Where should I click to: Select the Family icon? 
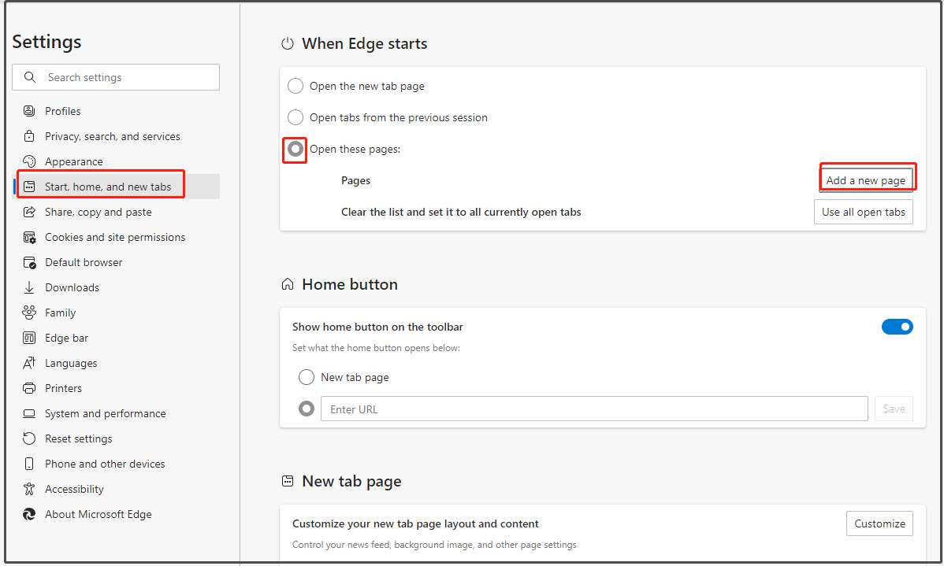(x=29, y=313)
